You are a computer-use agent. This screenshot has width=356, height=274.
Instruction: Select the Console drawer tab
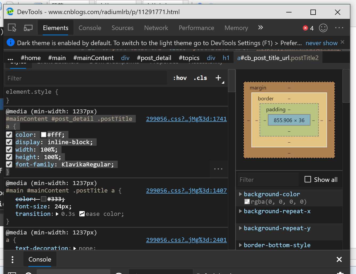[40, 259]
